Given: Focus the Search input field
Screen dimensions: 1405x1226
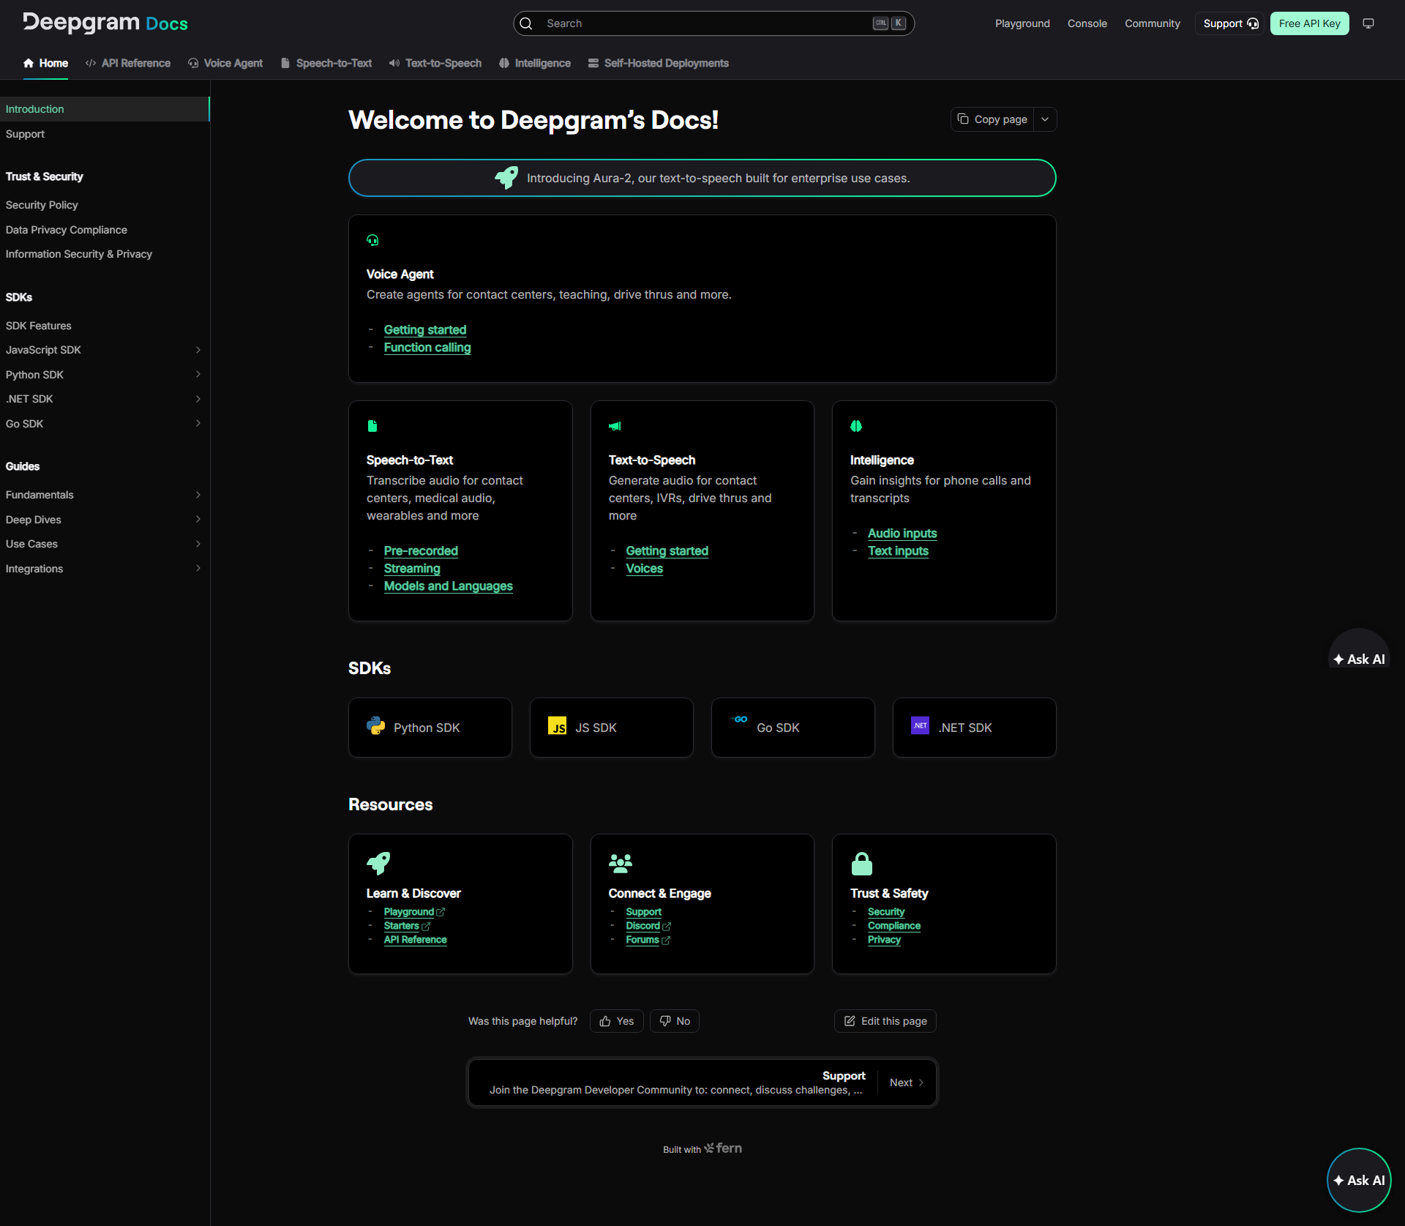Looking at the screenshot, I should [702, 23].
